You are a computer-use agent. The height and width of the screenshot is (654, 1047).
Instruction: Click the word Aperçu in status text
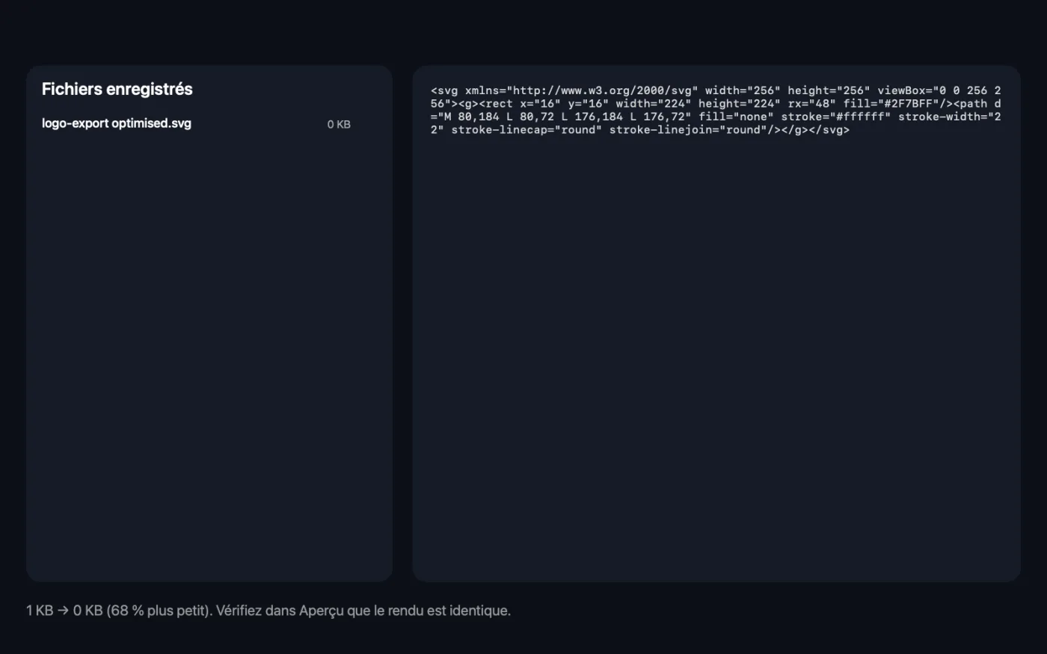point(322,611)
